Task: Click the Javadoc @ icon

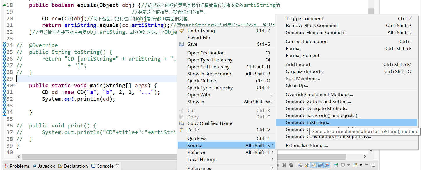Action: coord(35,166)
